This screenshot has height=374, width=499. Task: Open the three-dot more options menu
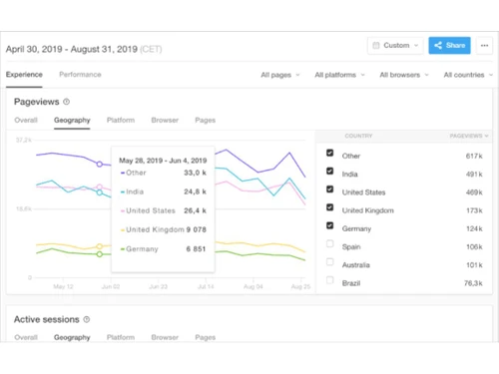pyautogui.click(x=484, y=46)
